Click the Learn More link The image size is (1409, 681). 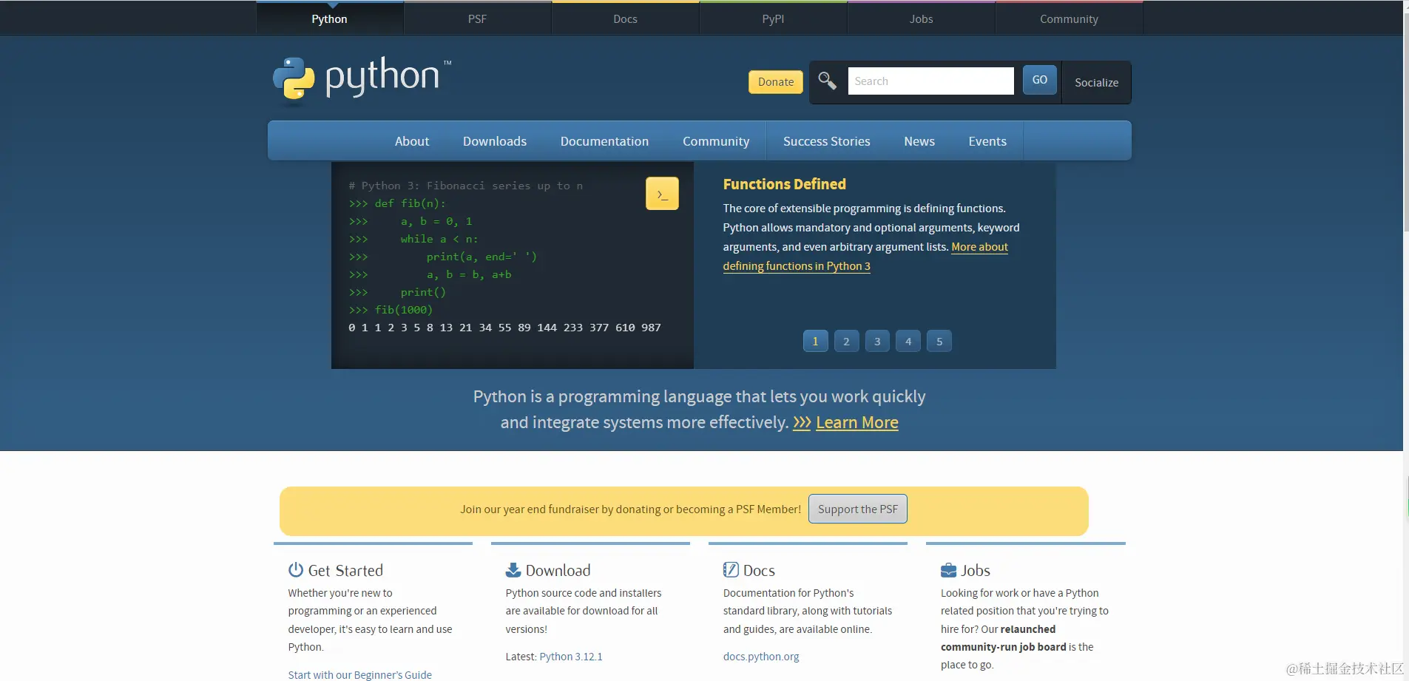857,422
